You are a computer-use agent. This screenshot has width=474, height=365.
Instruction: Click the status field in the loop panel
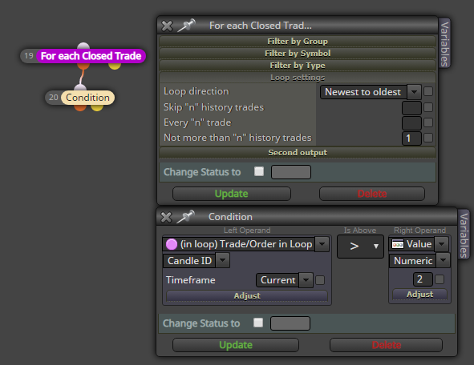tap(291, 172)
